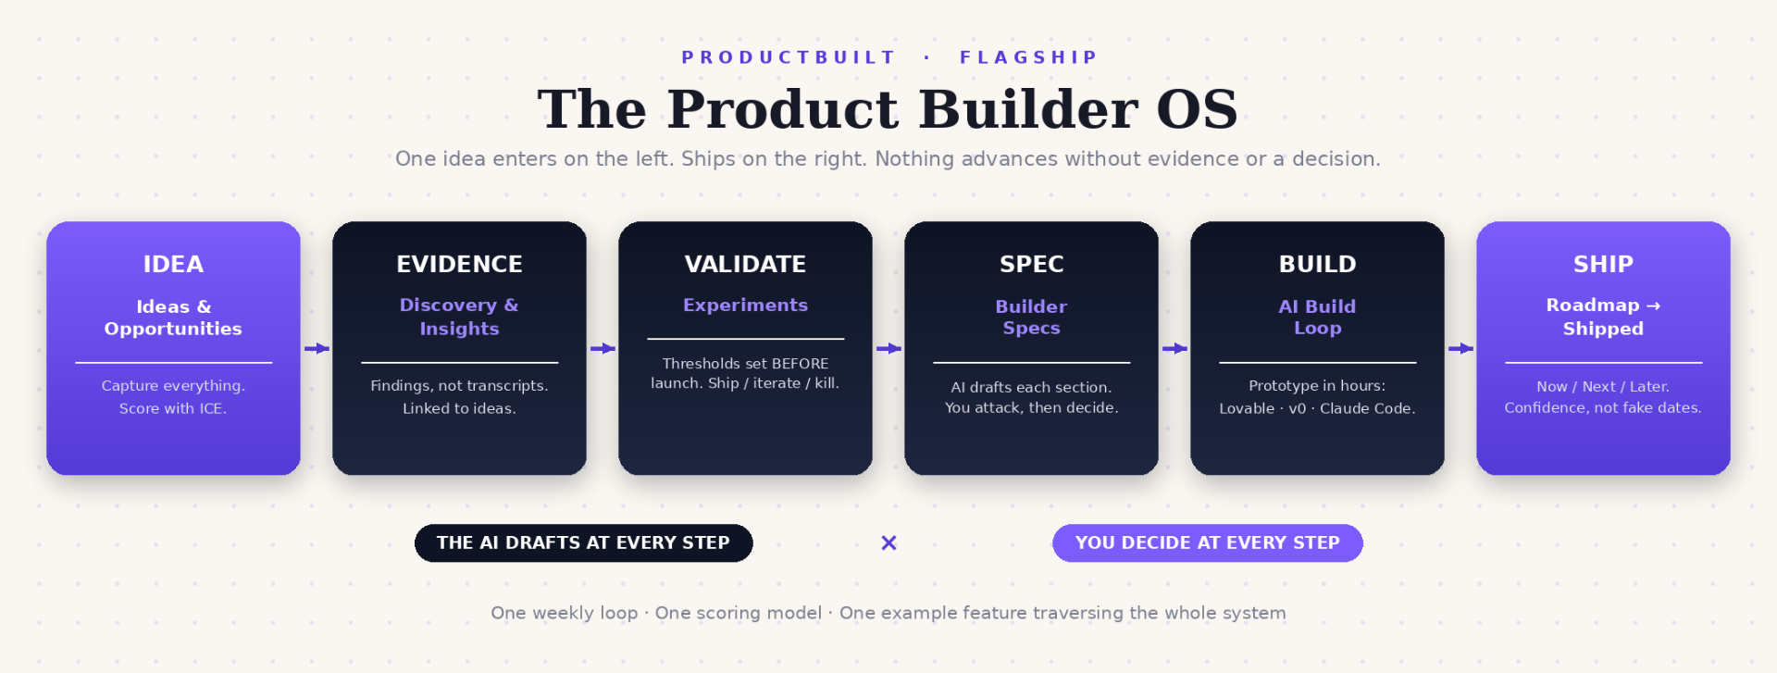Click the "Discovery & Insights" subtitle
Screen dimensions: 1777x673
tap(459, 317)
